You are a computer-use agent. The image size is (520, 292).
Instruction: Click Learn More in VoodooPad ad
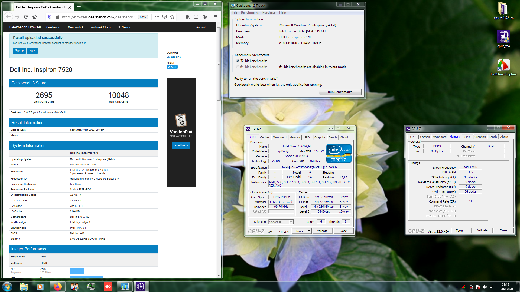click(x=181, y=145)
